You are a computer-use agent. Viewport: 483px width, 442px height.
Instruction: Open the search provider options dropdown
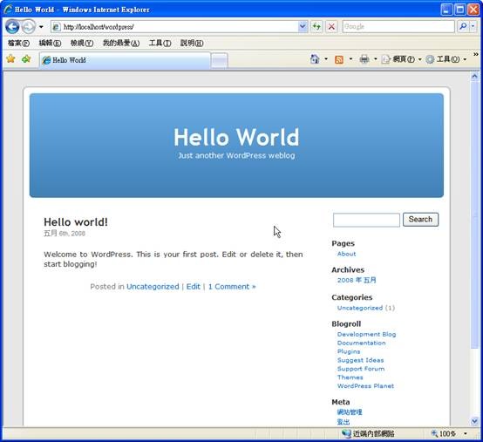(473, 27)
